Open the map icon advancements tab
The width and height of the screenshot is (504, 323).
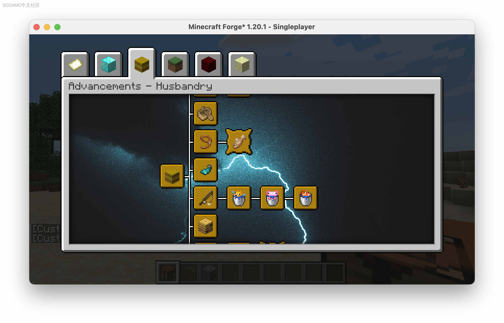coord(75,64)
